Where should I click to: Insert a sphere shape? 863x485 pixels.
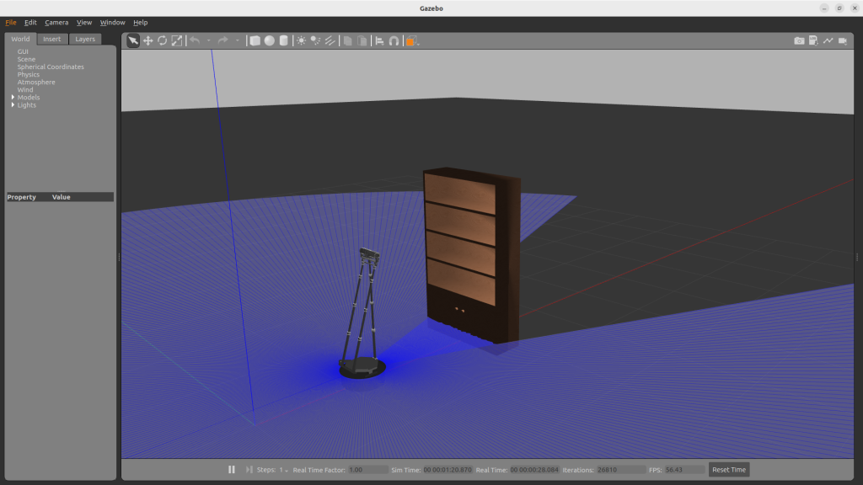269,40
